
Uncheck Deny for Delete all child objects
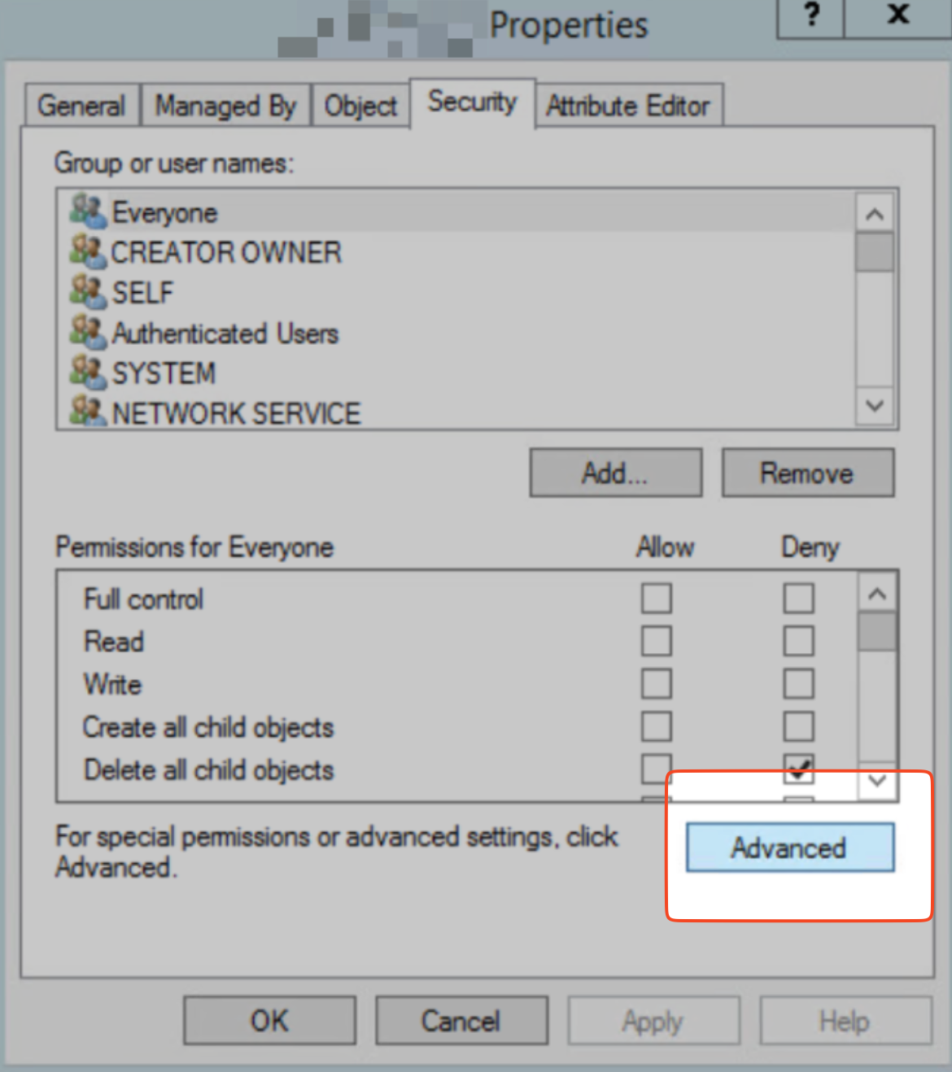[798, 767]
